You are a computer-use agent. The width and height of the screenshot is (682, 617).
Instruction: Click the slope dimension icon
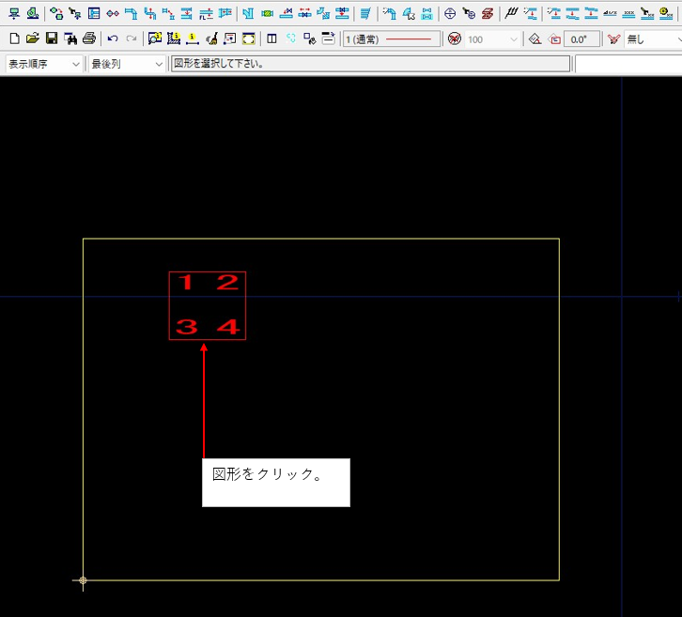[x=610, y=14]
